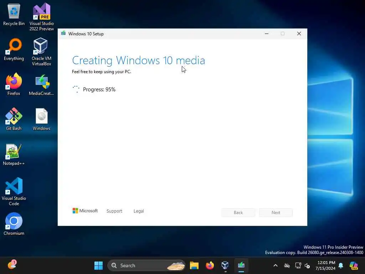The width and height of the screenshot is (365, 274).
Task: Select Visual Studio 2022 Preview desktop shortcut
Action: point(41,17)
